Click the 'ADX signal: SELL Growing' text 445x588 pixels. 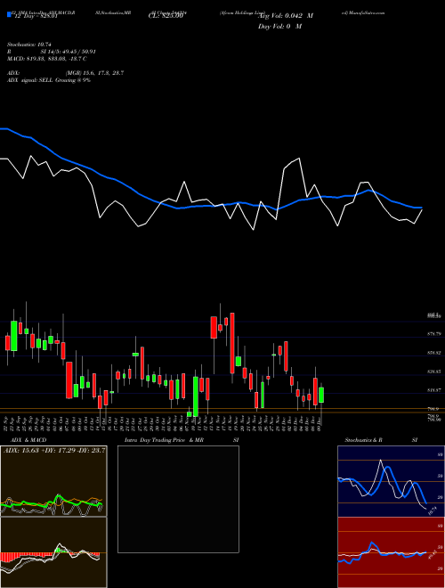[x=49, y=80]
